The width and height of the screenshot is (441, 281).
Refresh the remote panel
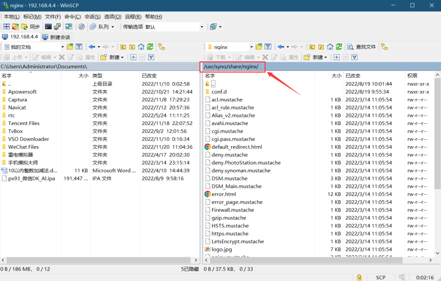point(339,47)
